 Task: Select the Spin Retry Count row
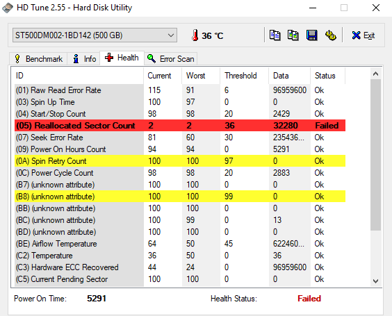[180, 161]
